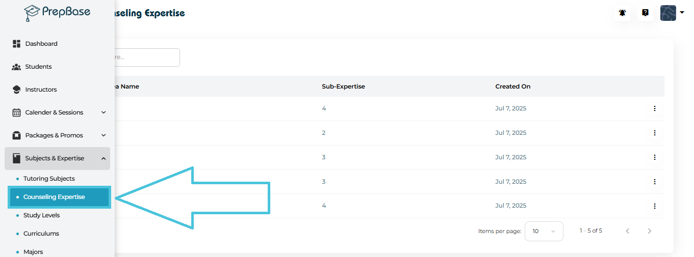
Task: Go to next page of results
Action: 649,231
